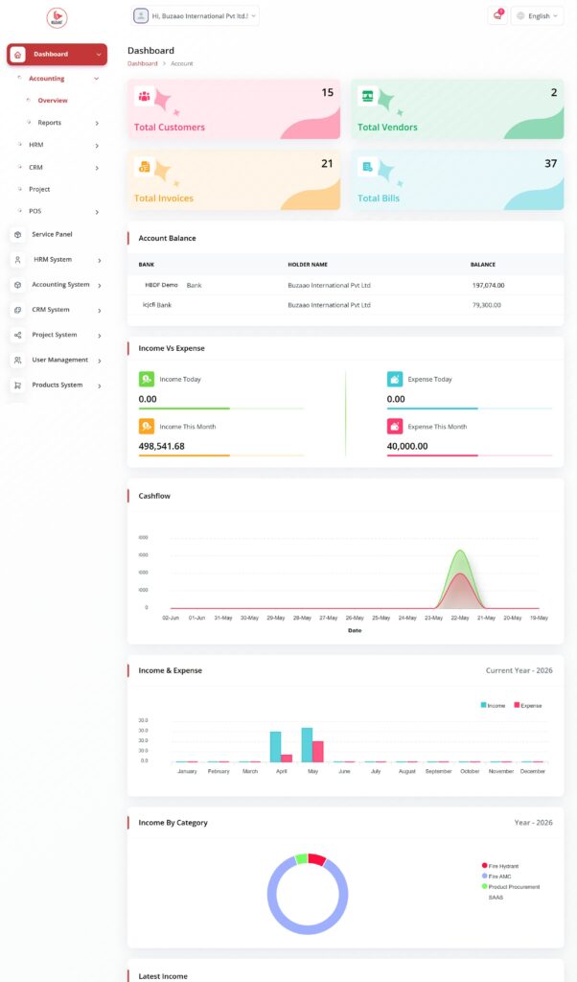Open the Total Bills card
This screenshot has width=577, height=982.
click(457, 179)
